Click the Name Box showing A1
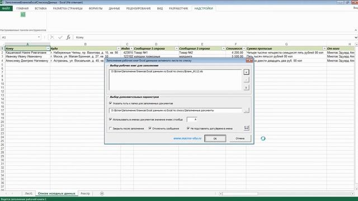Image resolution: width=358 pixels, height=201 pixels. tap(19, 37)
